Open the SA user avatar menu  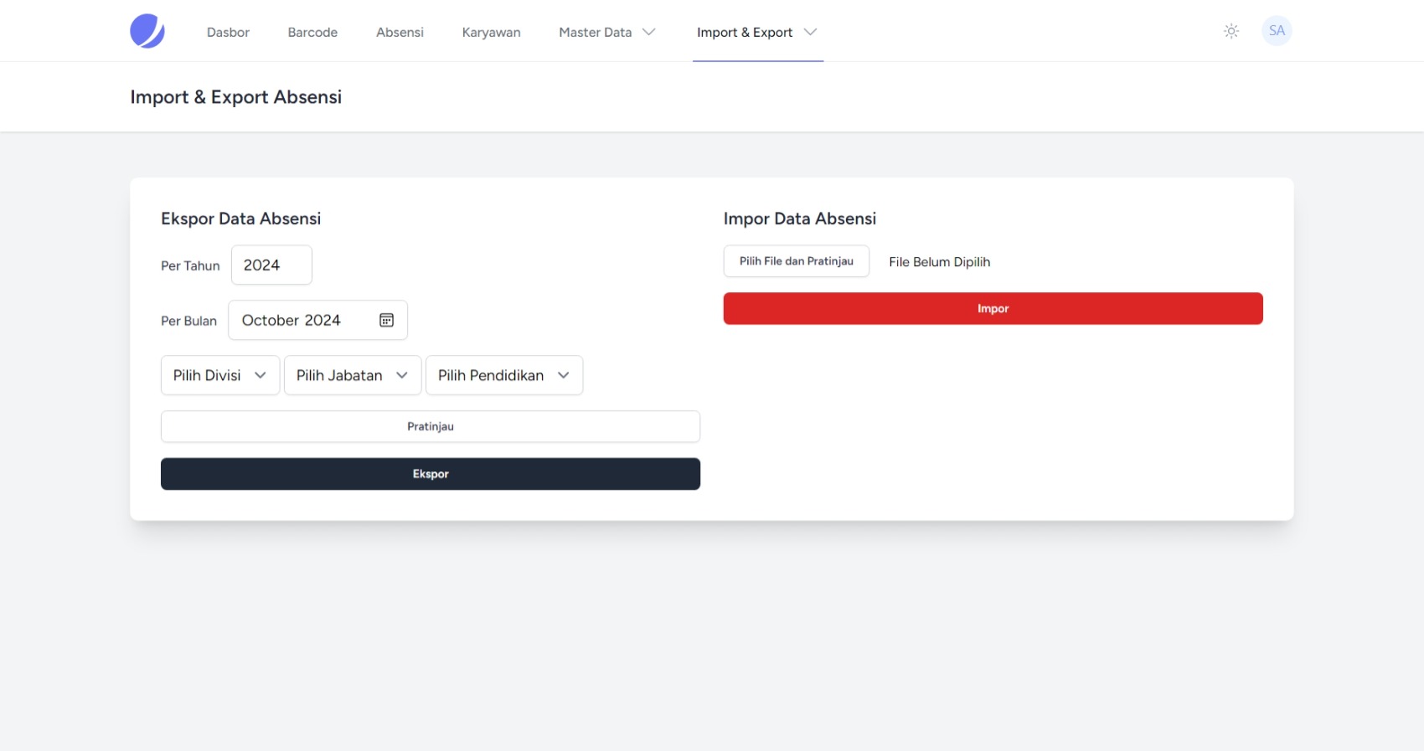1276,31
